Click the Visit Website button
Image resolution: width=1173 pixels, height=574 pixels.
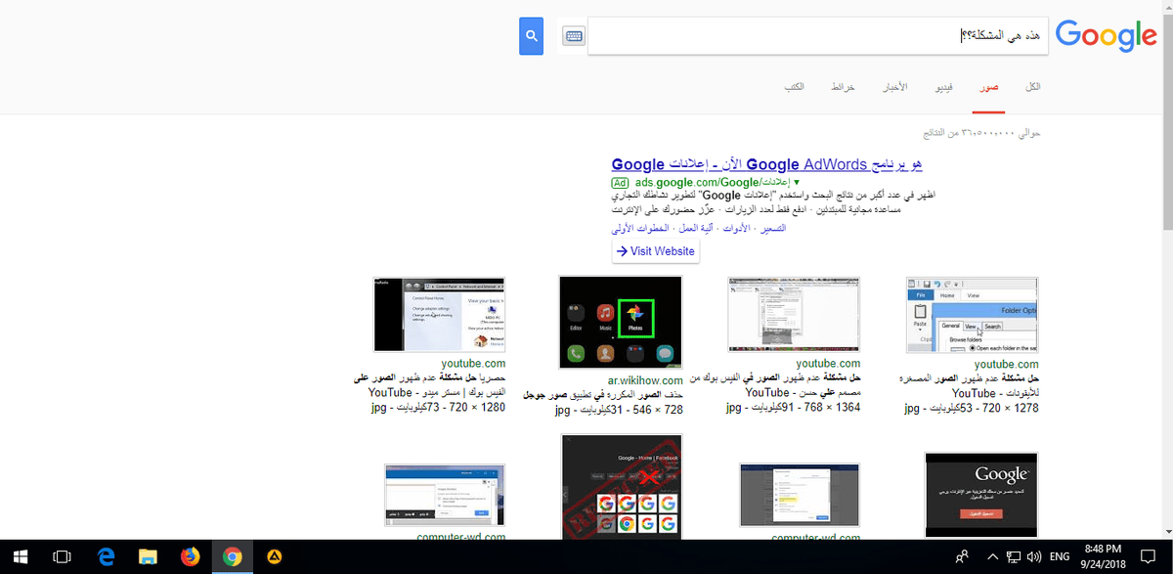click(655, 251)
